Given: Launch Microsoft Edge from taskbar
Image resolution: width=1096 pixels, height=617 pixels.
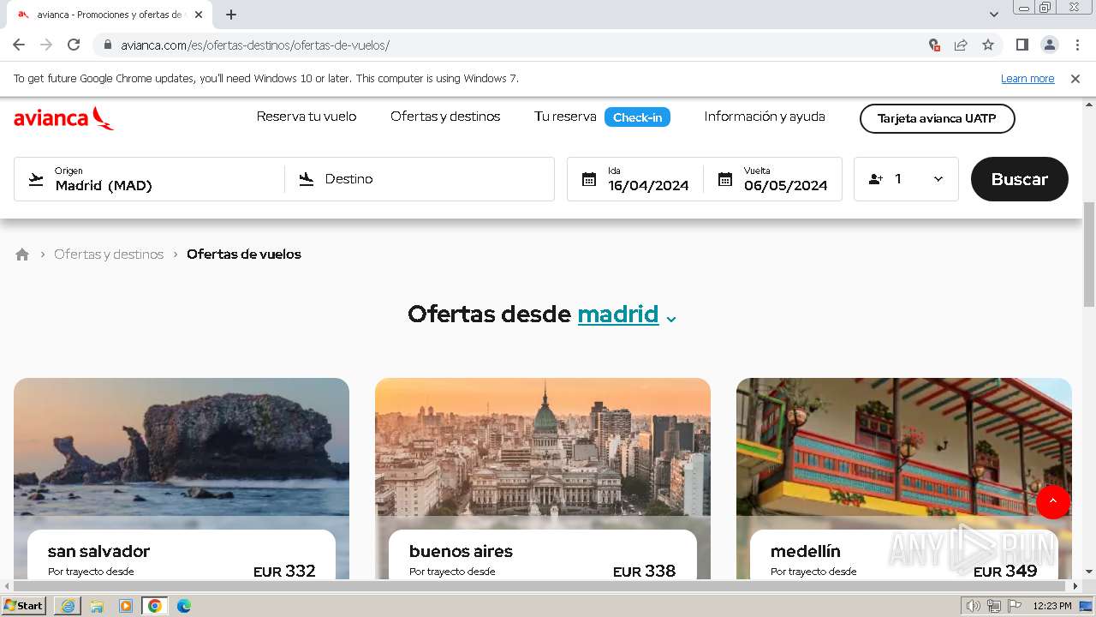Looking at the screenshot, I should coord(184,606).
